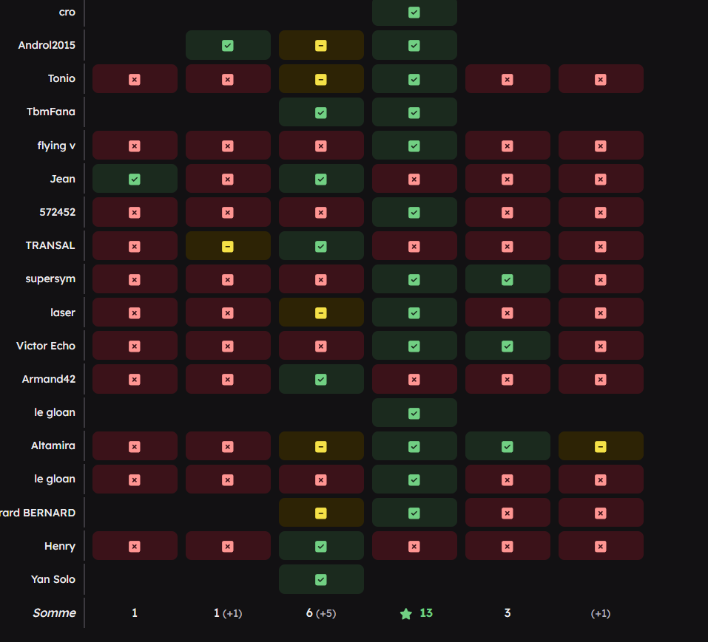
Task: Click TRANSAL's green checkmark
Action: [321, 246]
